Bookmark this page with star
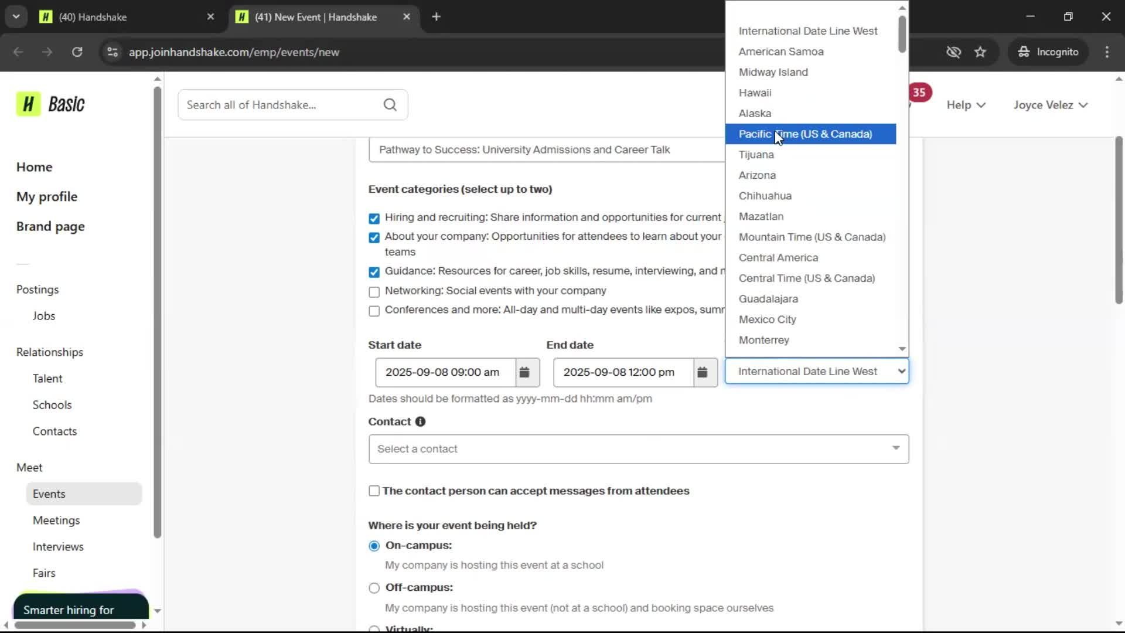Viewport: 1125px width, 633px height. tap(980, 52)
